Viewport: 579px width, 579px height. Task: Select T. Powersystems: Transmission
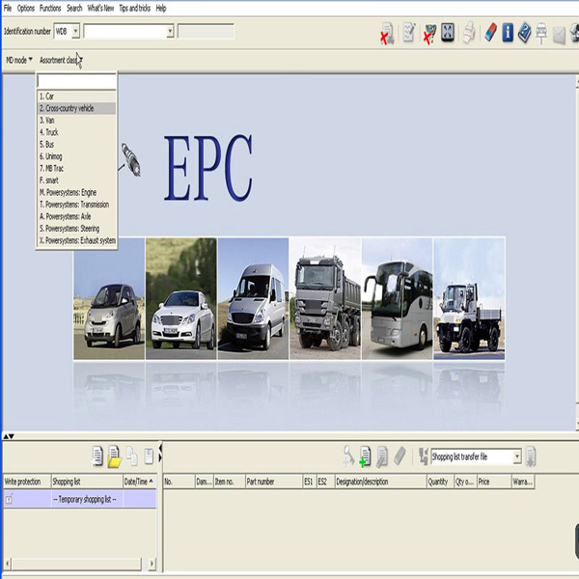coord(76,205)
